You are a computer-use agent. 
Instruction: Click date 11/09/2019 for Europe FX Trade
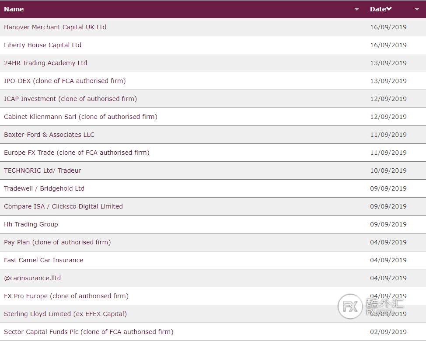click(x=388, y=153)
